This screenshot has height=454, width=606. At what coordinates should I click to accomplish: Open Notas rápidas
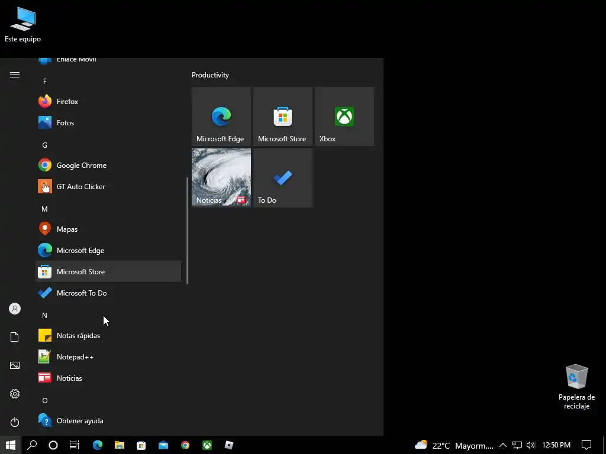[108, 336]
